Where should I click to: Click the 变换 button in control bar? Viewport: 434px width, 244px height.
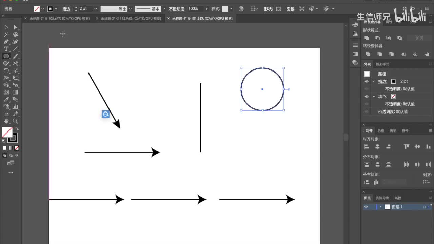click(290, 9)
